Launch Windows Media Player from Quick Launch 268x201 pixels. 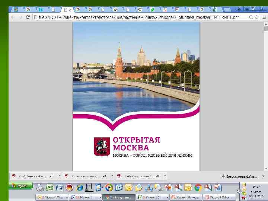click(109, 188)
